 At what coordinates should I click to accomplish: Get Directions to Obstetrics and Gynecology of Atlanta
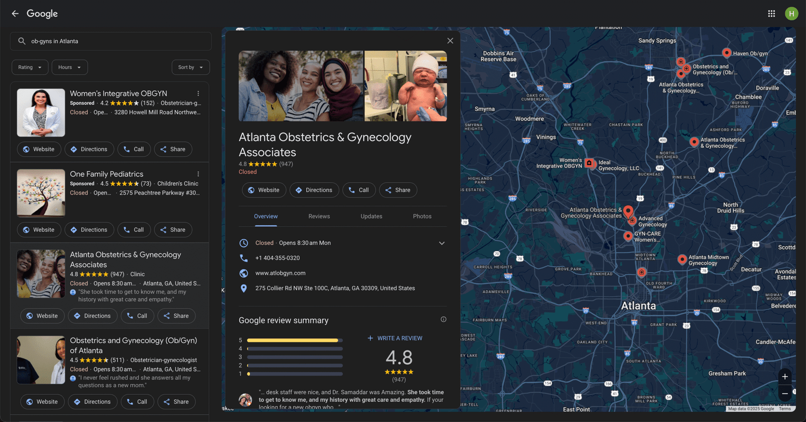click(93, 402)
